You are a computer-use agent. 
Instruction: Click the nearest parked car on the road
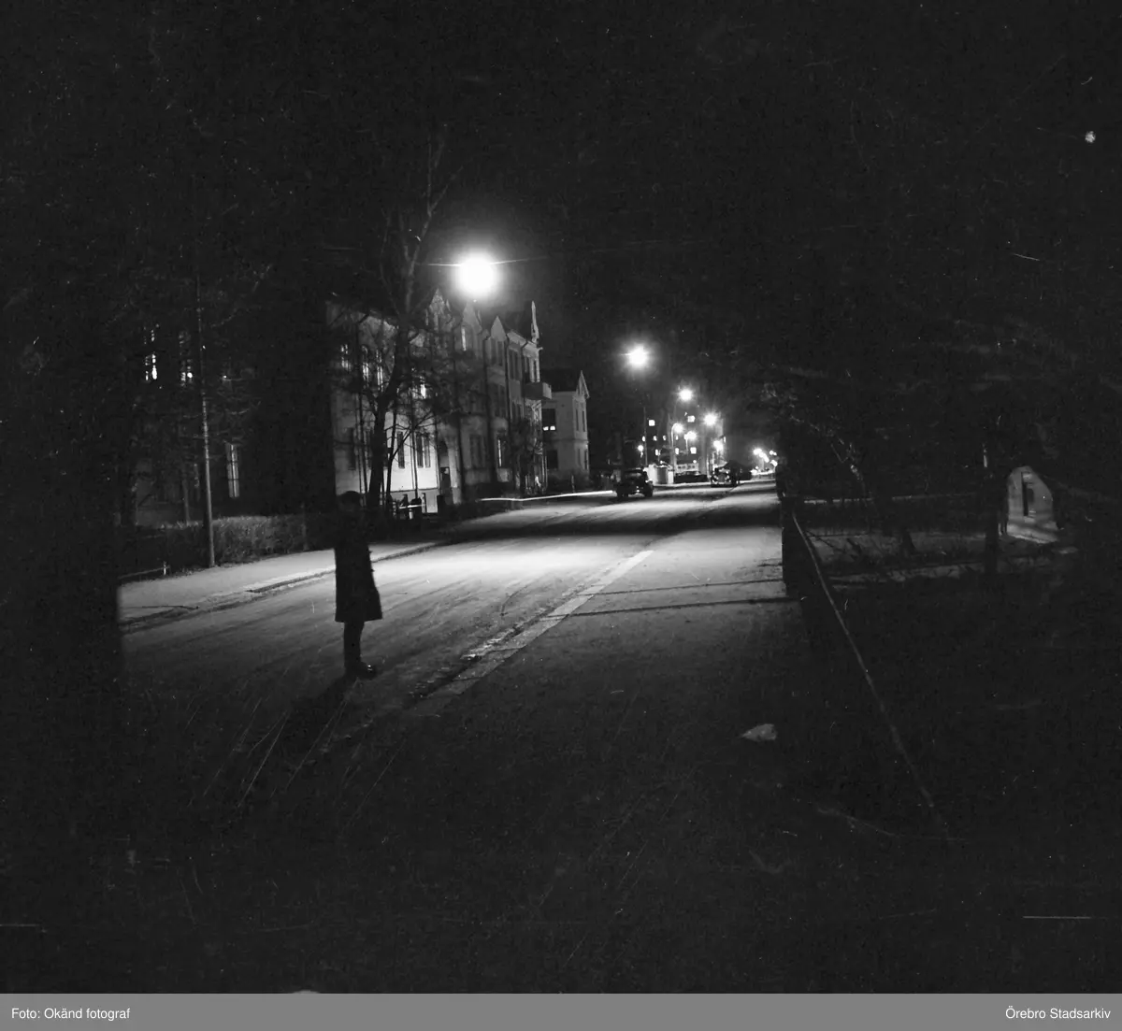pos(634,483)
